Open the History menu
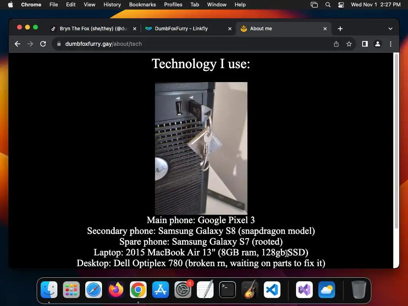This screenshot has height=306, width=408. pos(112,5)
